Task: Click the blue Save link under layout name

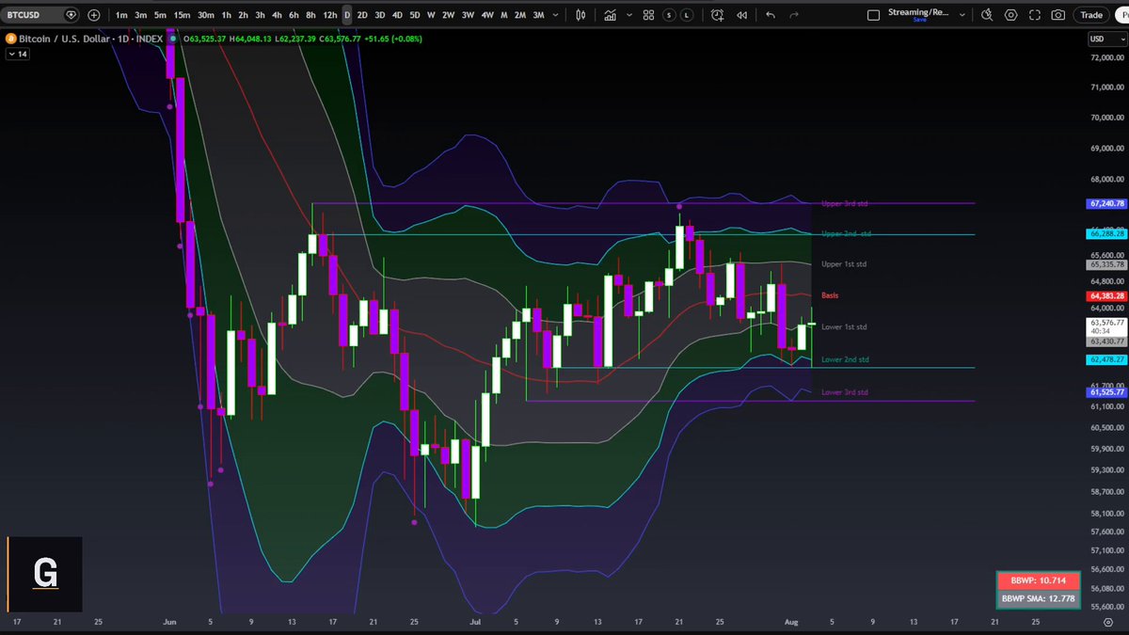Action: coord(919,20)
